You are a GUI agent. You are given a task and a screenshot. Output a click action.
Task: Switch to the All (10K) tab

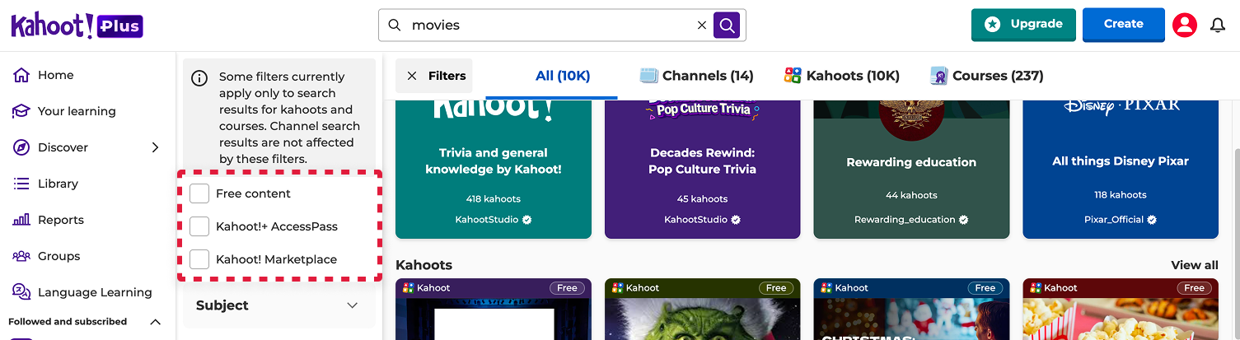(563, 76)
